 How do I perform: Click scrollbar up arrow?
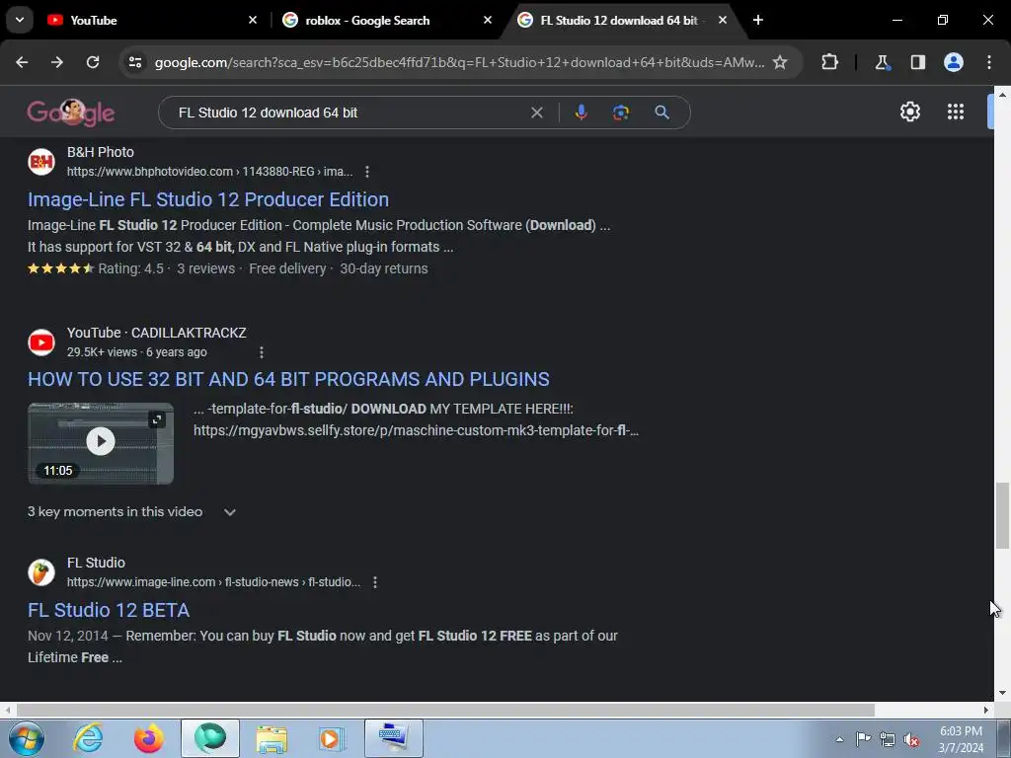(1002, 94)
